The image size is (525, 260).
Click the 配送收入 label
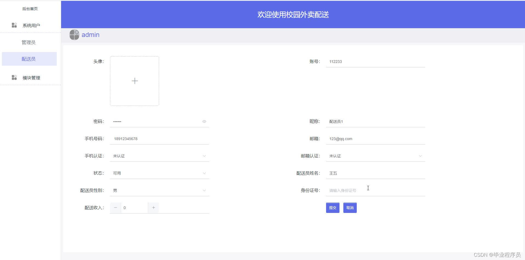pos(94,208)
